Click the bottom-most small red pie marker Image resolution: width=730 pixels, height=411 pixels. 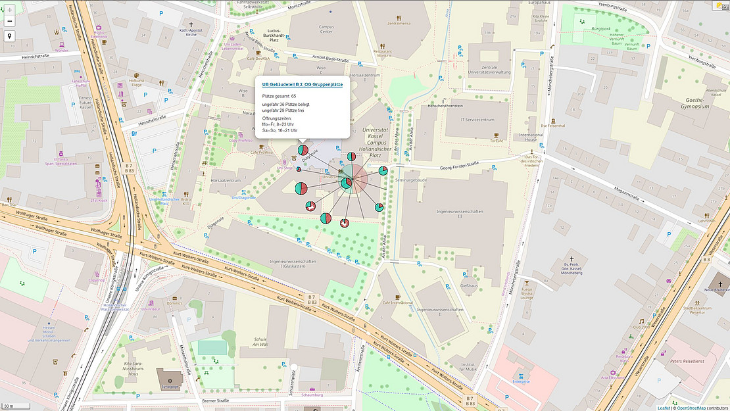(344, 224)
